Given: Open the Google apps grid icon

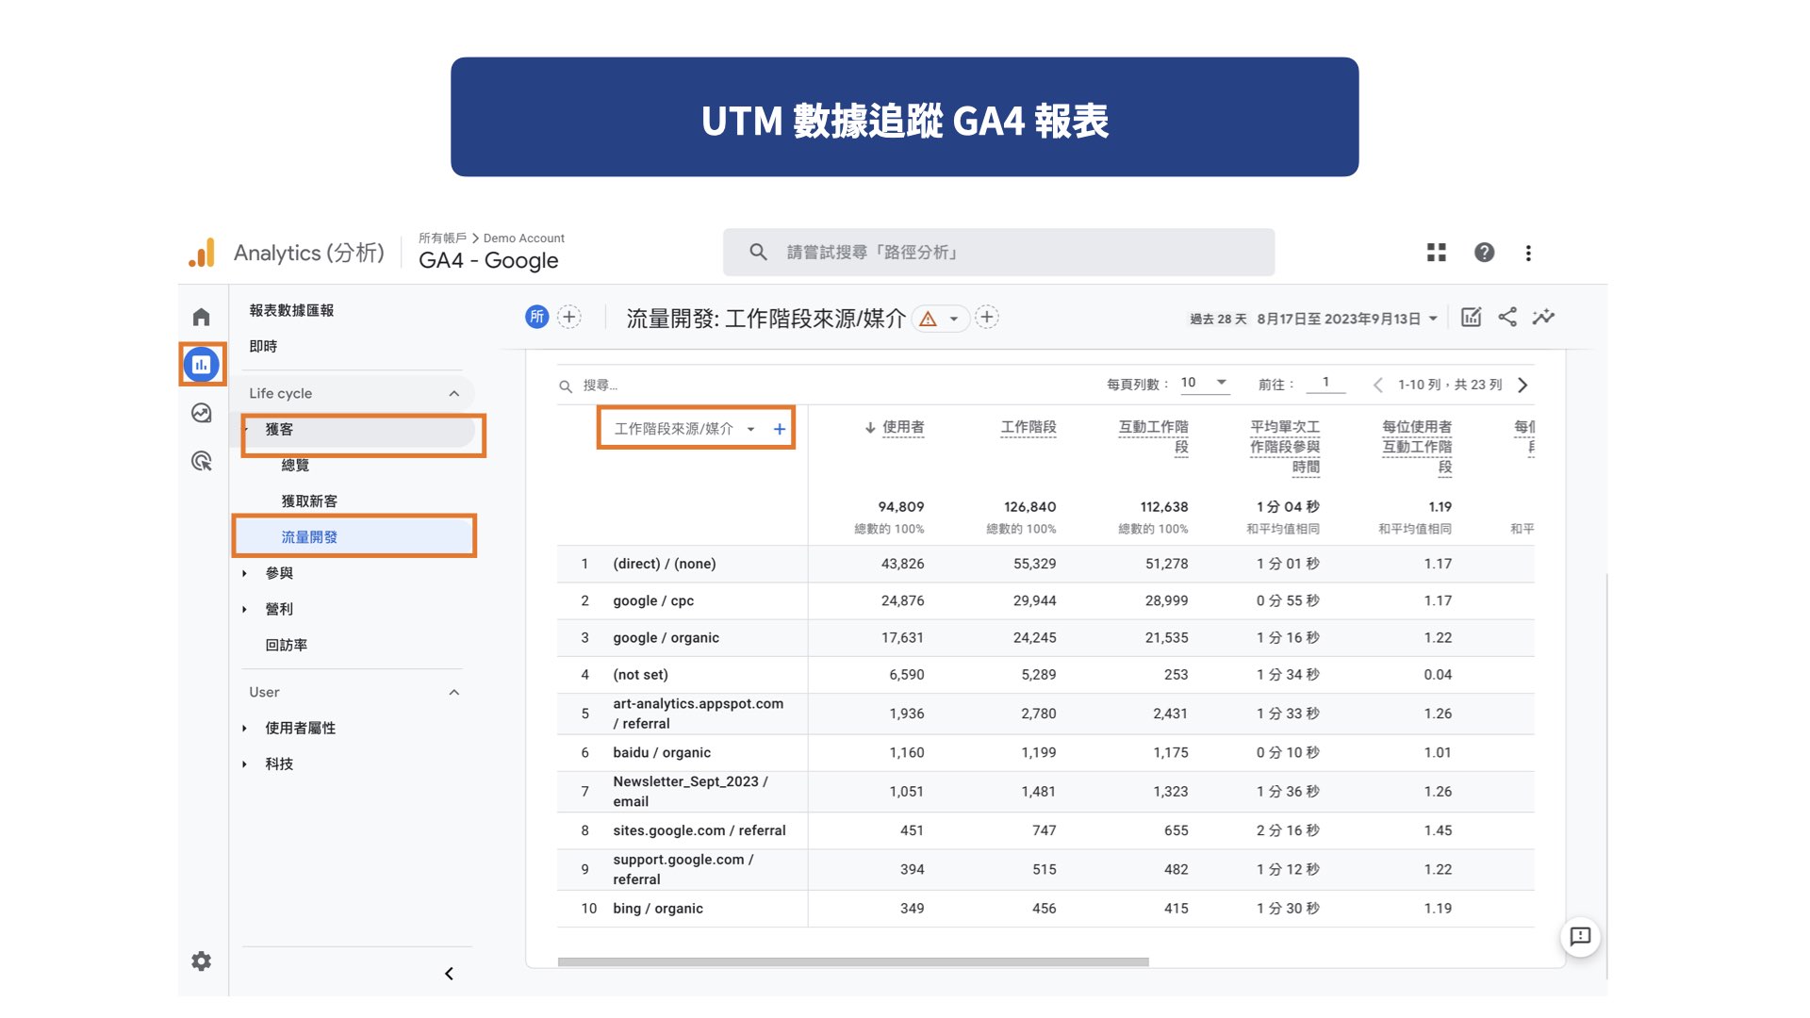Looking at the screenshot, I should click(1436, 253).
